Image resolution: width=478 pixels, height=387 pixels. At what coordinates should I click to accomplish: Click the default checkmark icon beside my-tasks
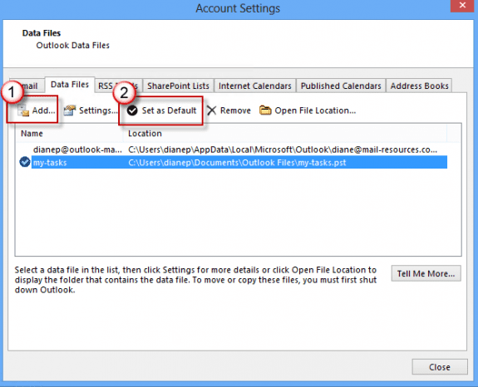click(x=25, y=162)
